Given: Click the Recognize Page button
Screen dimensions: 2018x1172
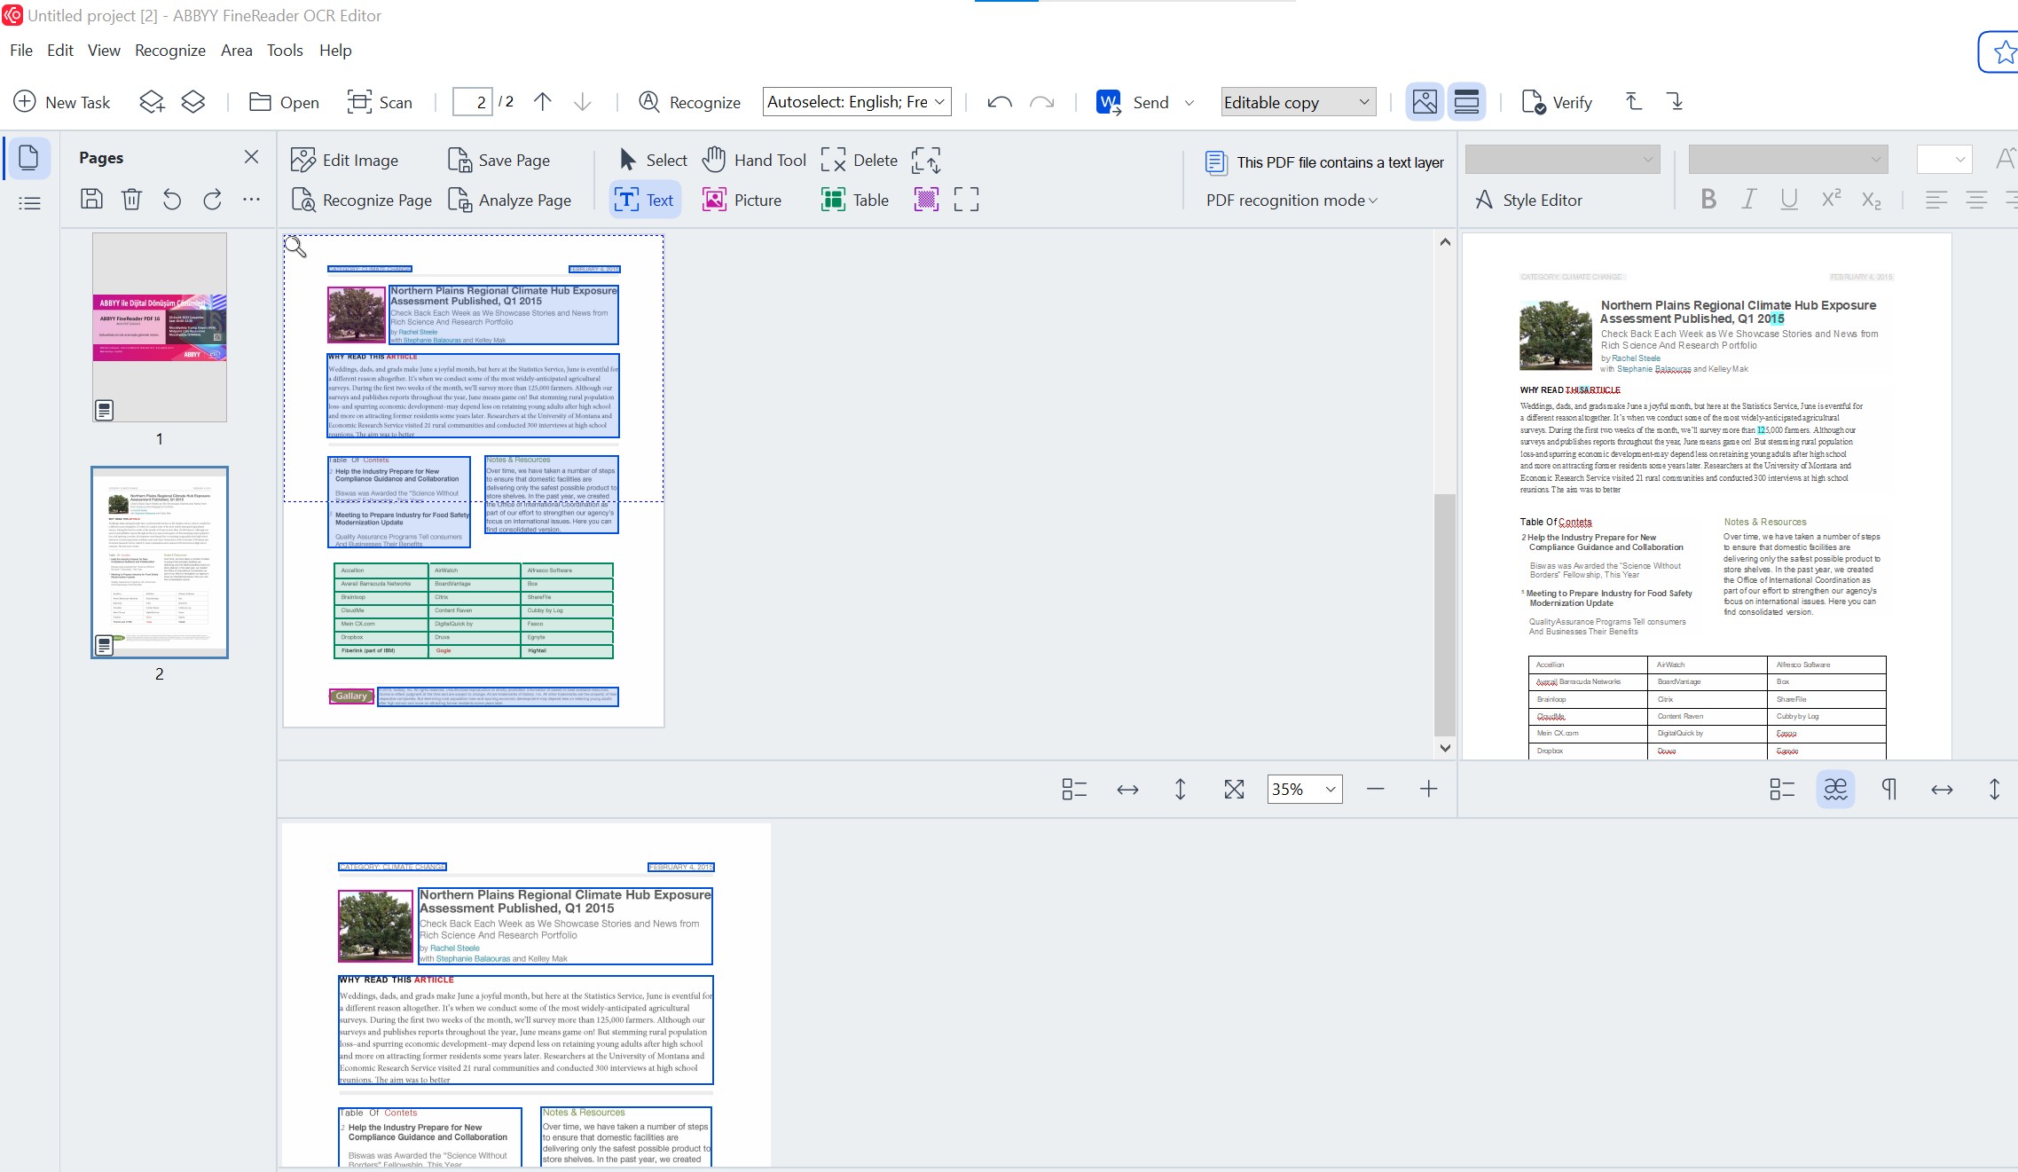Looking at the screenshot, I should [362, 201].
